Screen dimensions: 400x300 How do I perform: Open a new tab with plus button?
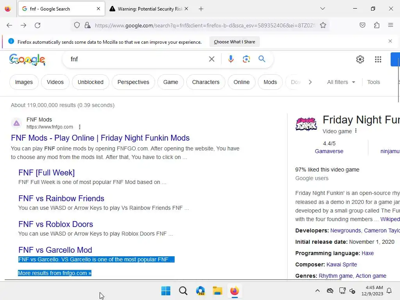click(x=201, y=9)
